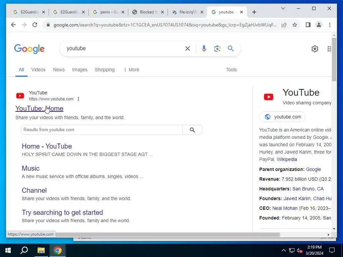This screenshot has width=343, height=257.
Task: Click the Google search box containing youtube
Action: [125, 49]
